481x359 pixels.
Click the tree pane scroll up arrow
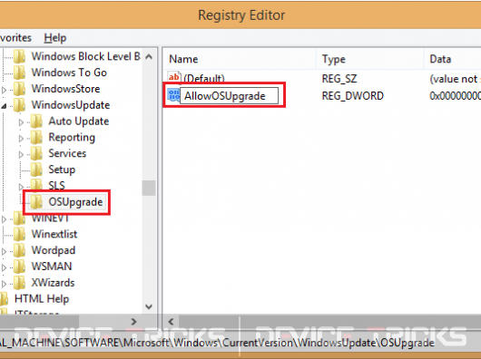[149, 57]
